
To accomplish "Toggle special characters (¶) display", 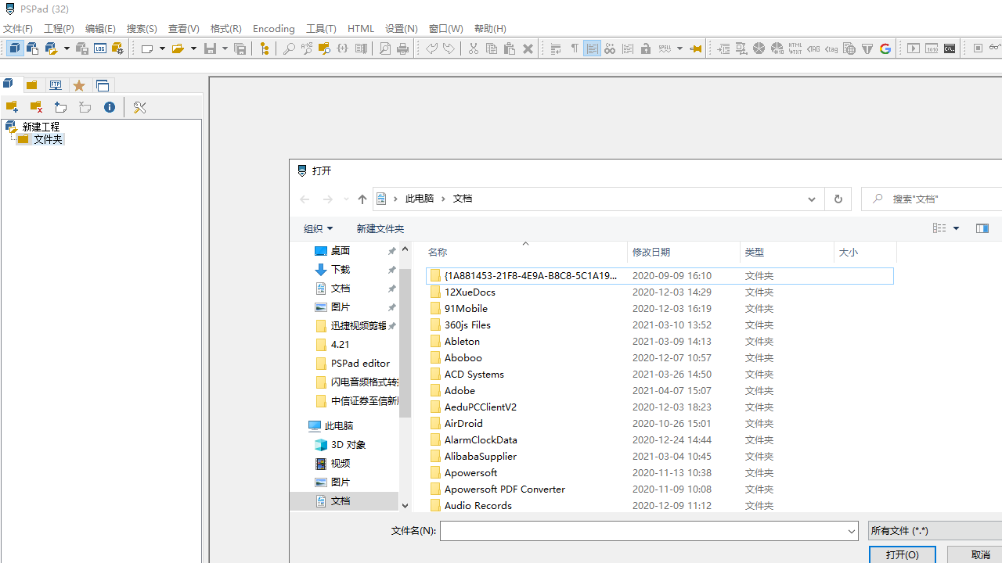I will tap(575, 48).
